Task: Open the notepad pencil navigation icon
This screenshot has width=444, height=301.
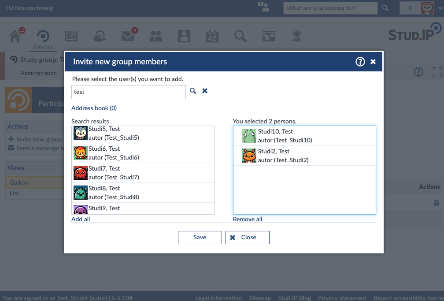Action: (71, 36)
